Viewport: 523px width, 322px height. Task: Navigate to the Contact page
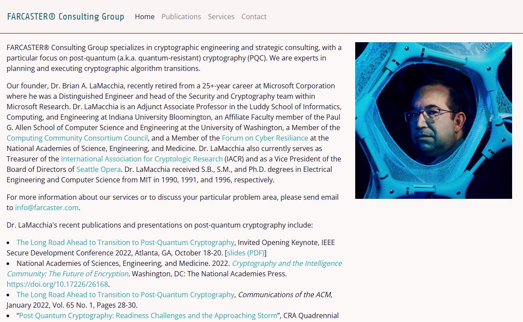tap(254, 17)
